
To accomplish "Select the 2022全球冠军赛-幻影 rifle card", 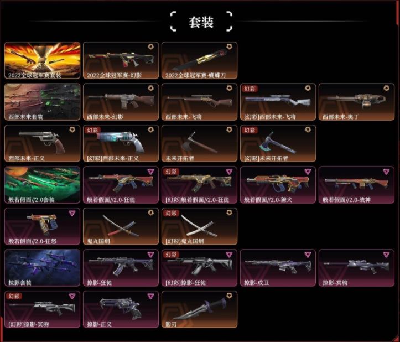I will (x=121, y=60).
